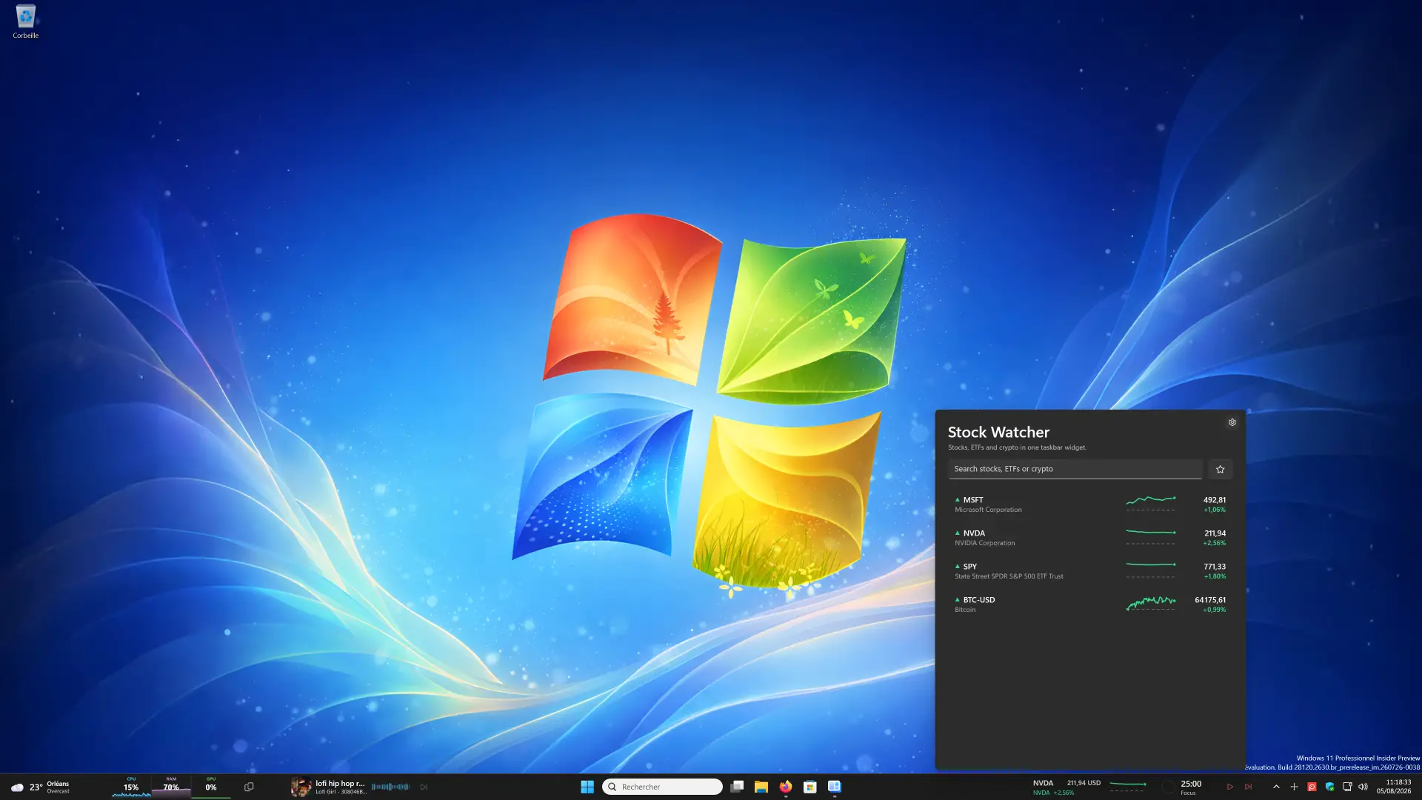Viewport: 1422px width, 800px height.
Task: Click the plus icon in system tray
Action: click(1294, 787)
